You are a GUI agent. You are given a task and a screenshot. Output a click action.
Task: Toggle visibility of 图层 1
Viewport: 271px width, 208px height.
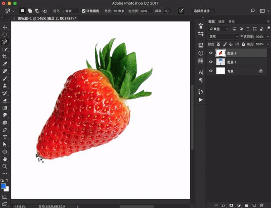click(211, 62)
